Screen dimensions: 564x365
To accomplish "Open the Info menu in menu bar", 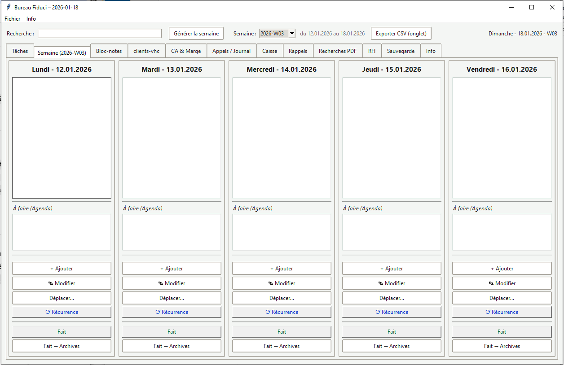I will (31, 19).
